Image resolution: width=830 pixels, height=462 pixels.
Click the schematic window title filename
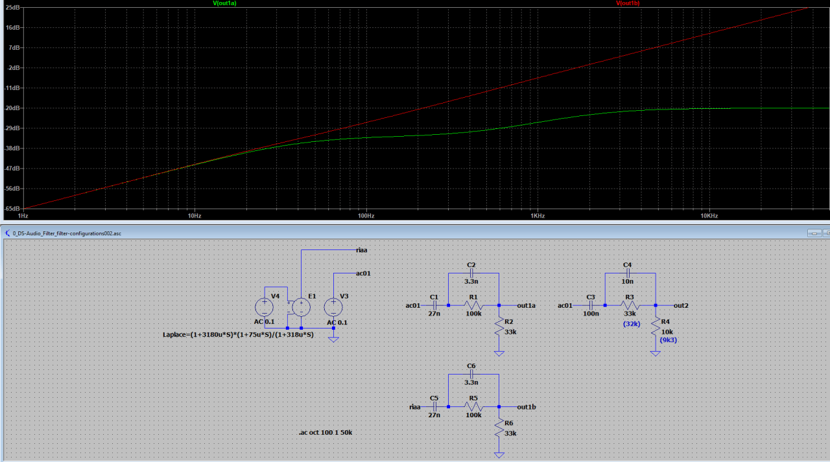click(68, 233)
